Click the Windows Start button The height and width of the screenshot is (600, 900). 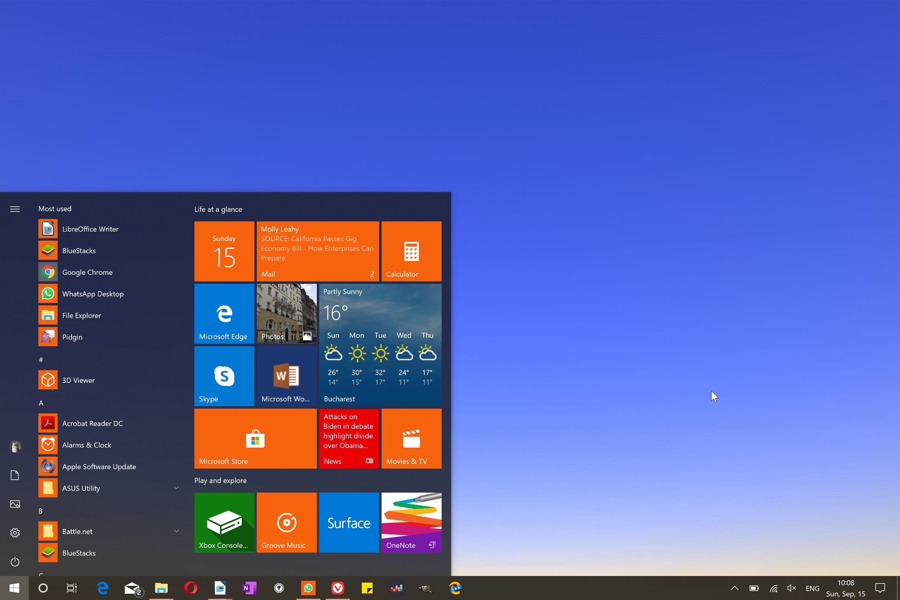pos(14,588)
